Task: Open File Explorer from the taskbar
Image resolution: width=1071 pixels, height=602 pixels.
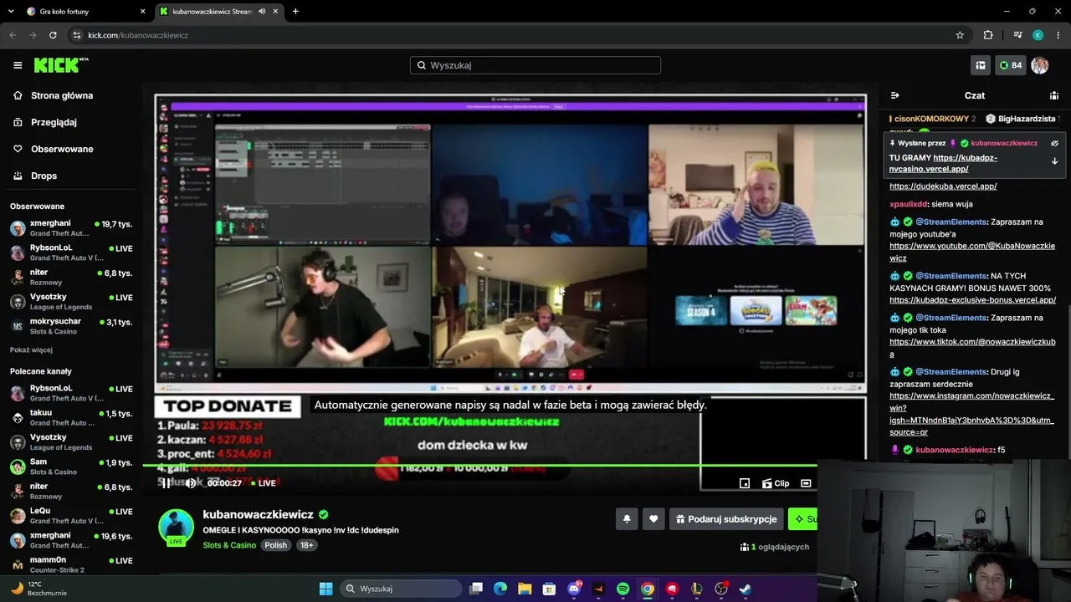Action: coord(525,589)
